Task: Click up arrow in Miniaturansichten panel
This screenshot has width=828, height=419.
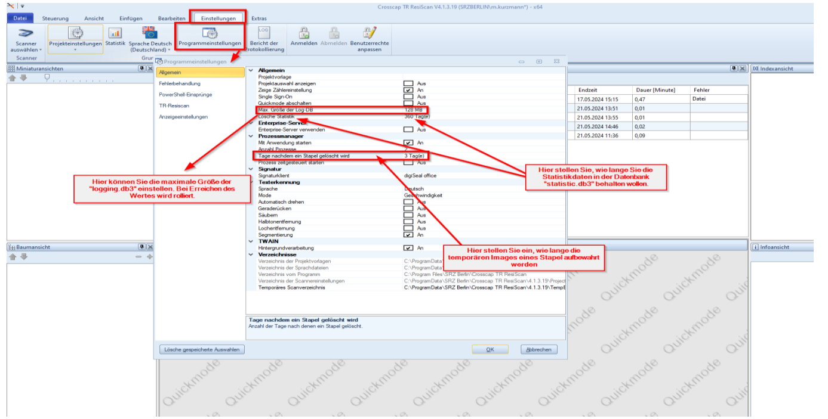Action: 12,78
